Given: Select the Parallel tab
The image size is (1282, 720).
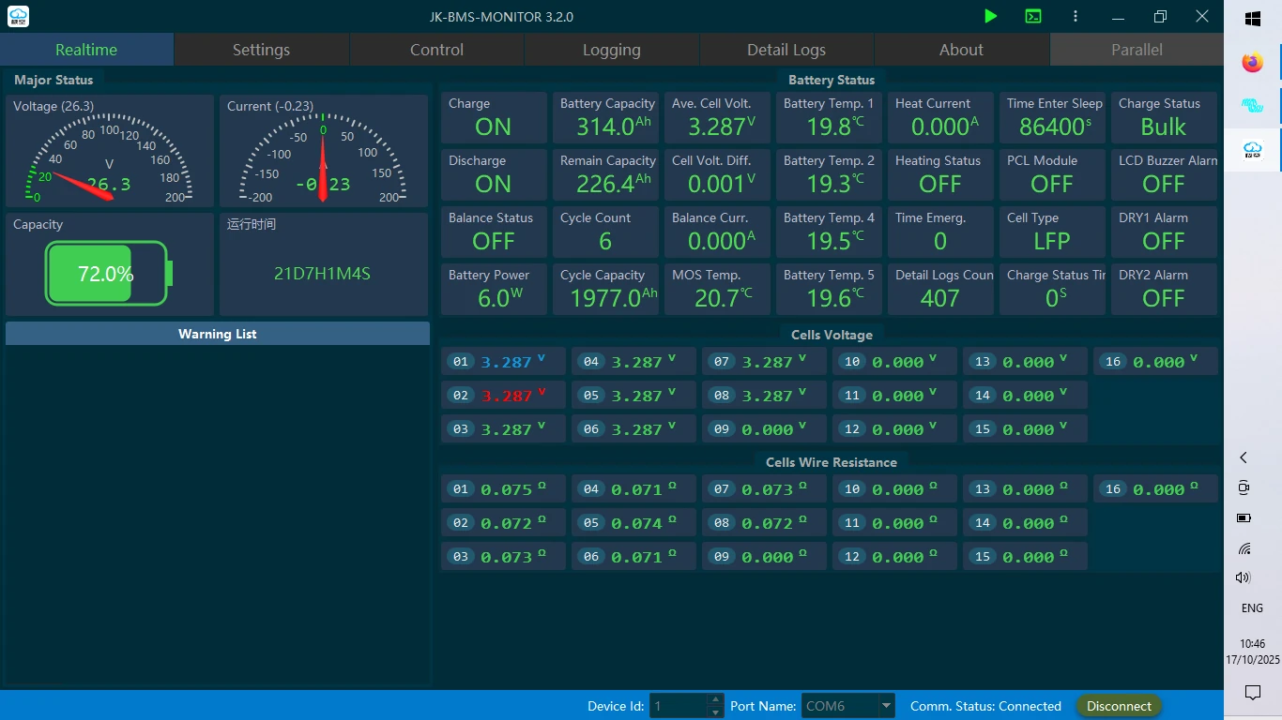Looking at the screenshot, I should click(x=1137, y=50).
